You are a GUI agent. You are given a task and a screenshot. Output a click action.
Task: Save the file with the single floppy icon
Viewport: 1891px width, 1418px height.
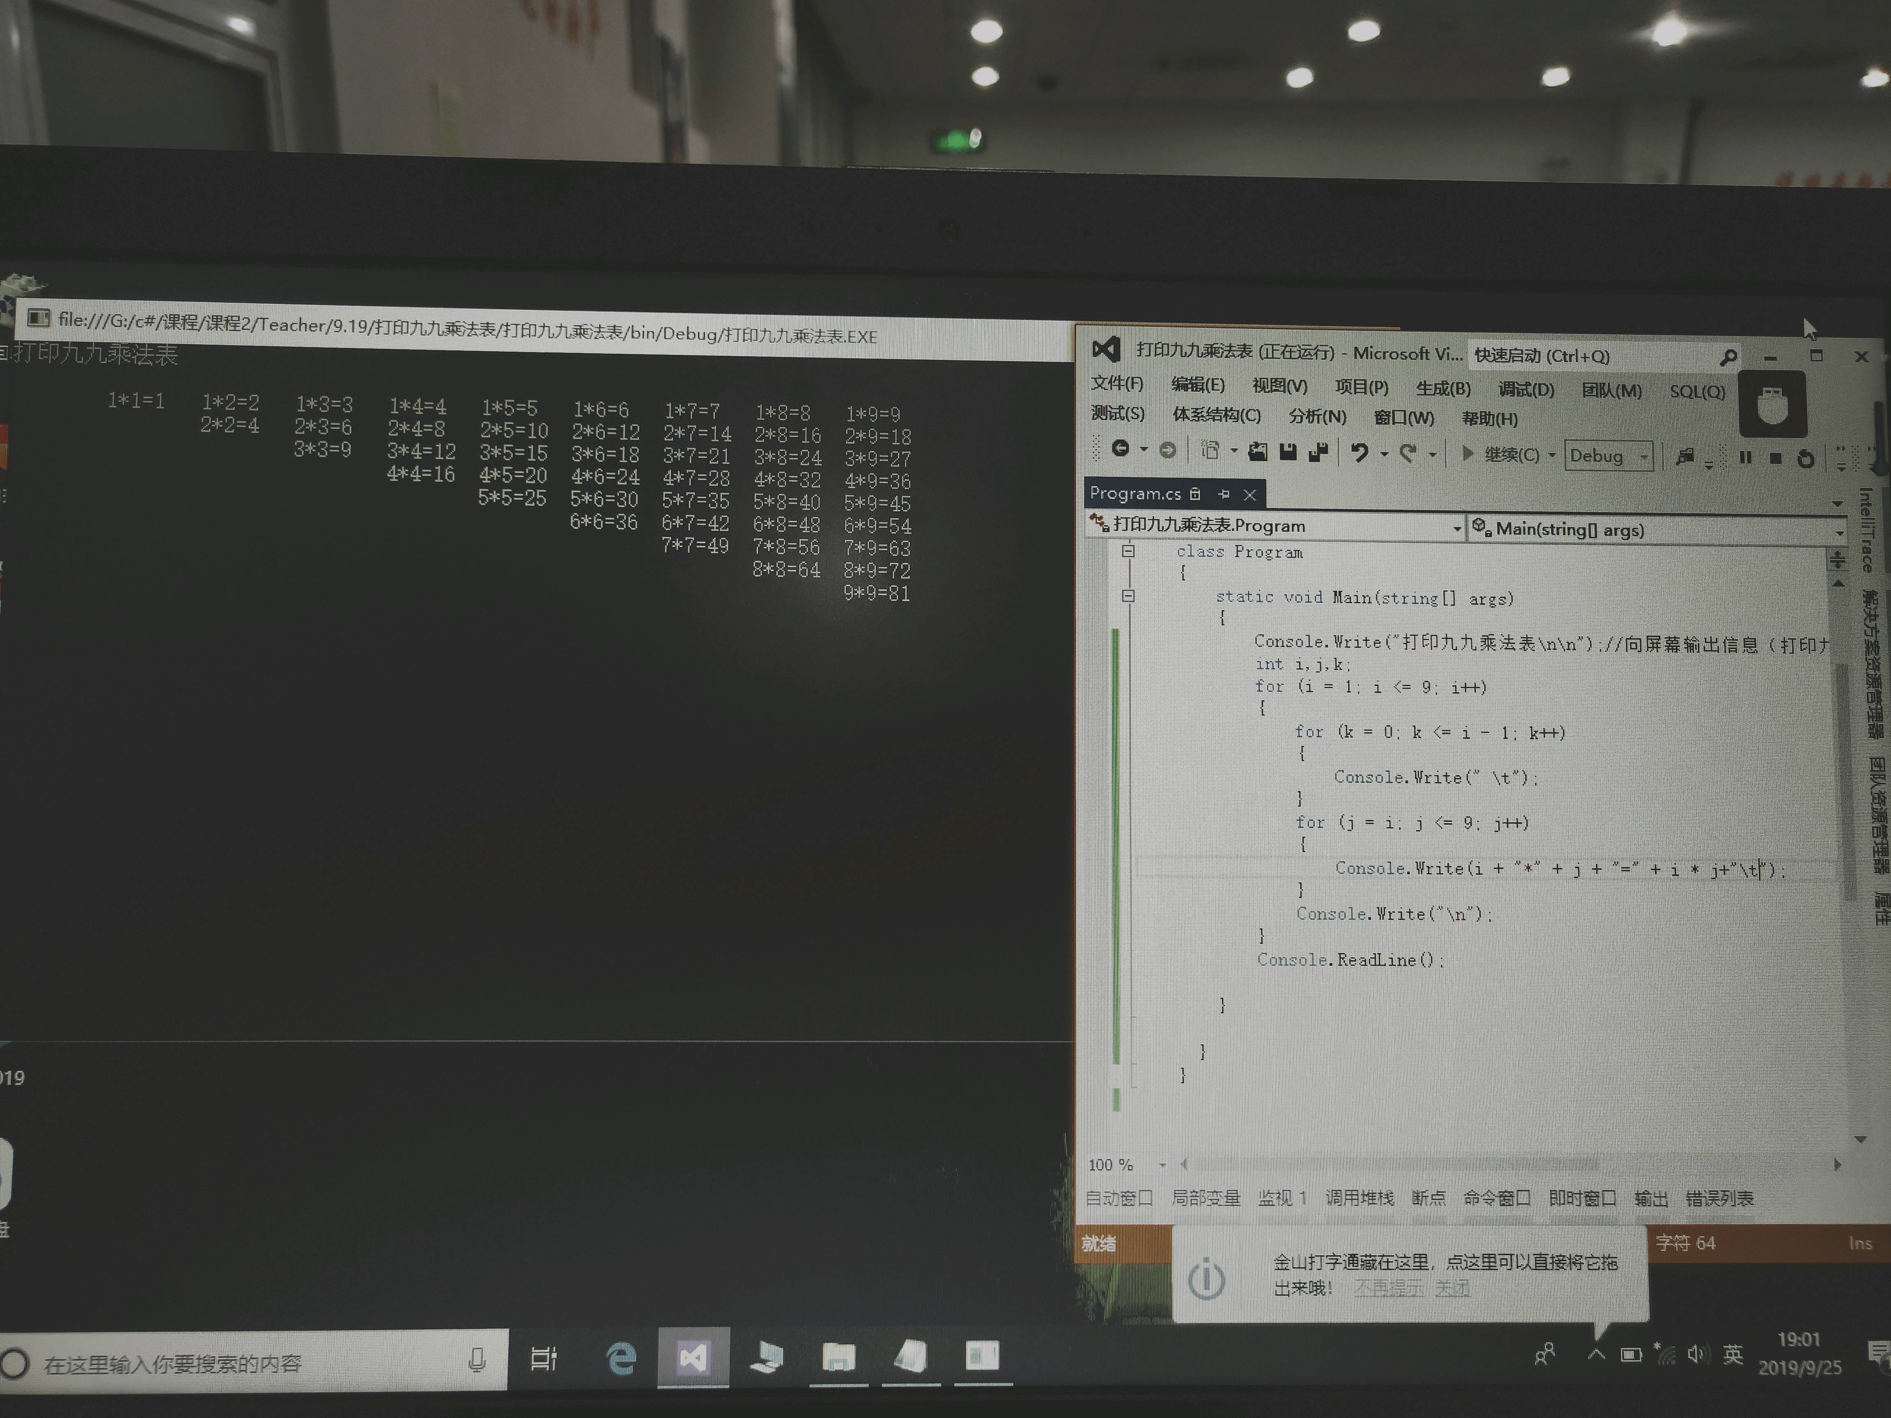point(1287,452)
